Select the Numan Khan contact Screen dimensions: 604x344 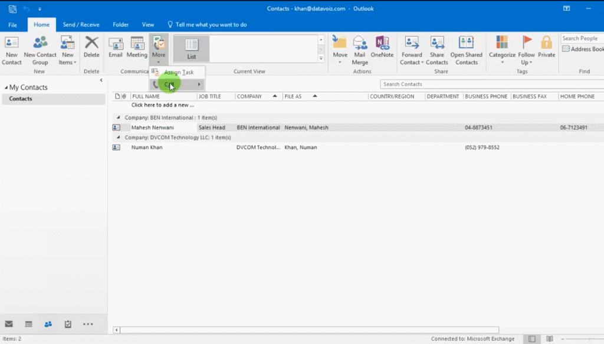(x=147, y=147)
